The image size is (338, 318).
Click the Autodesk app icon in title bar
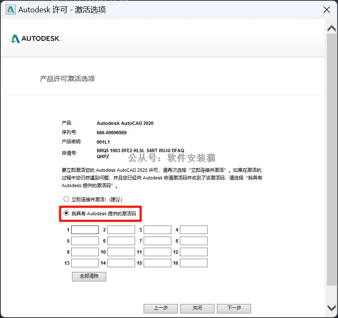[11, 10]
